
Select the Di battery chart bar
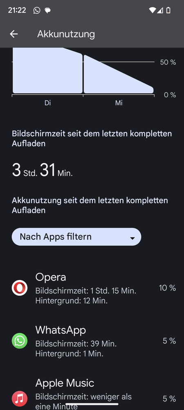coord(47,71)
